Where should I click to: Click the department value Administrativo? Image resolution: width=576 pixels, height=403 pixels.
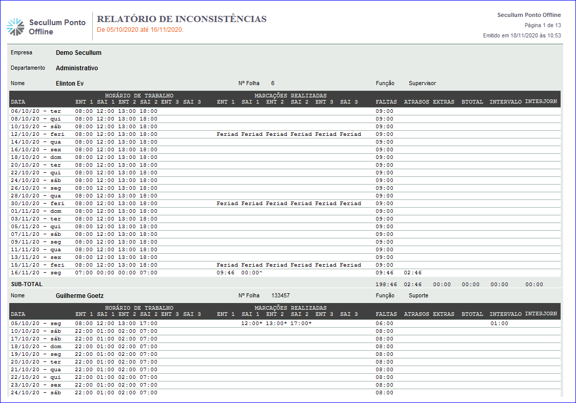coord(77,68)
